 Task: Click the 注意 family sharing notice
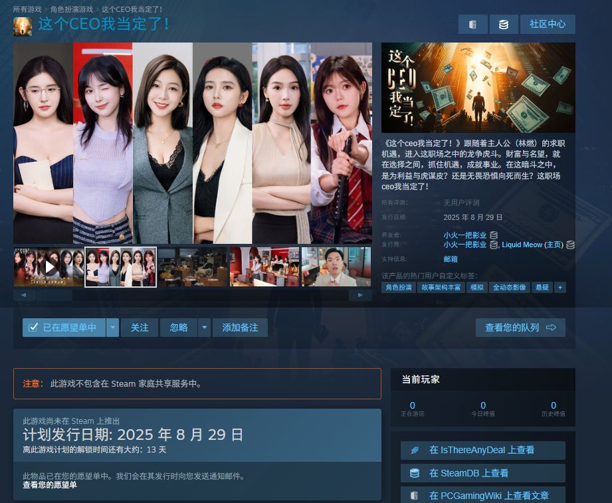197,383
